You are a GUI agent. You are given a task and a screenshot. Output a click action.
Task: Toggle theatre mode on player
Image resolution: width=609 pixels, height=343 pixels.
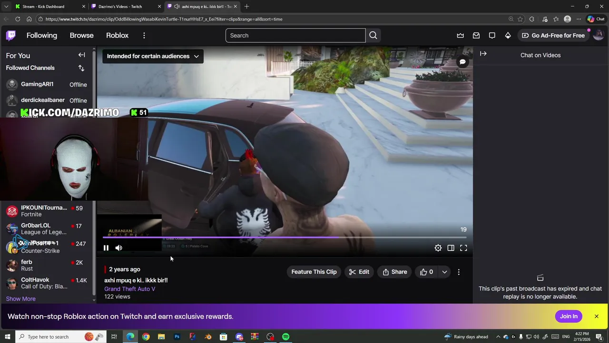451,248
